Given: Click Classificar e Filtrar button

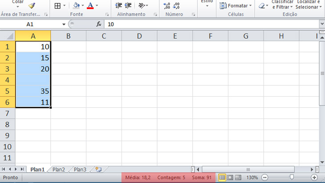Looking at the screenshot, I should click(x=282, y=4).
